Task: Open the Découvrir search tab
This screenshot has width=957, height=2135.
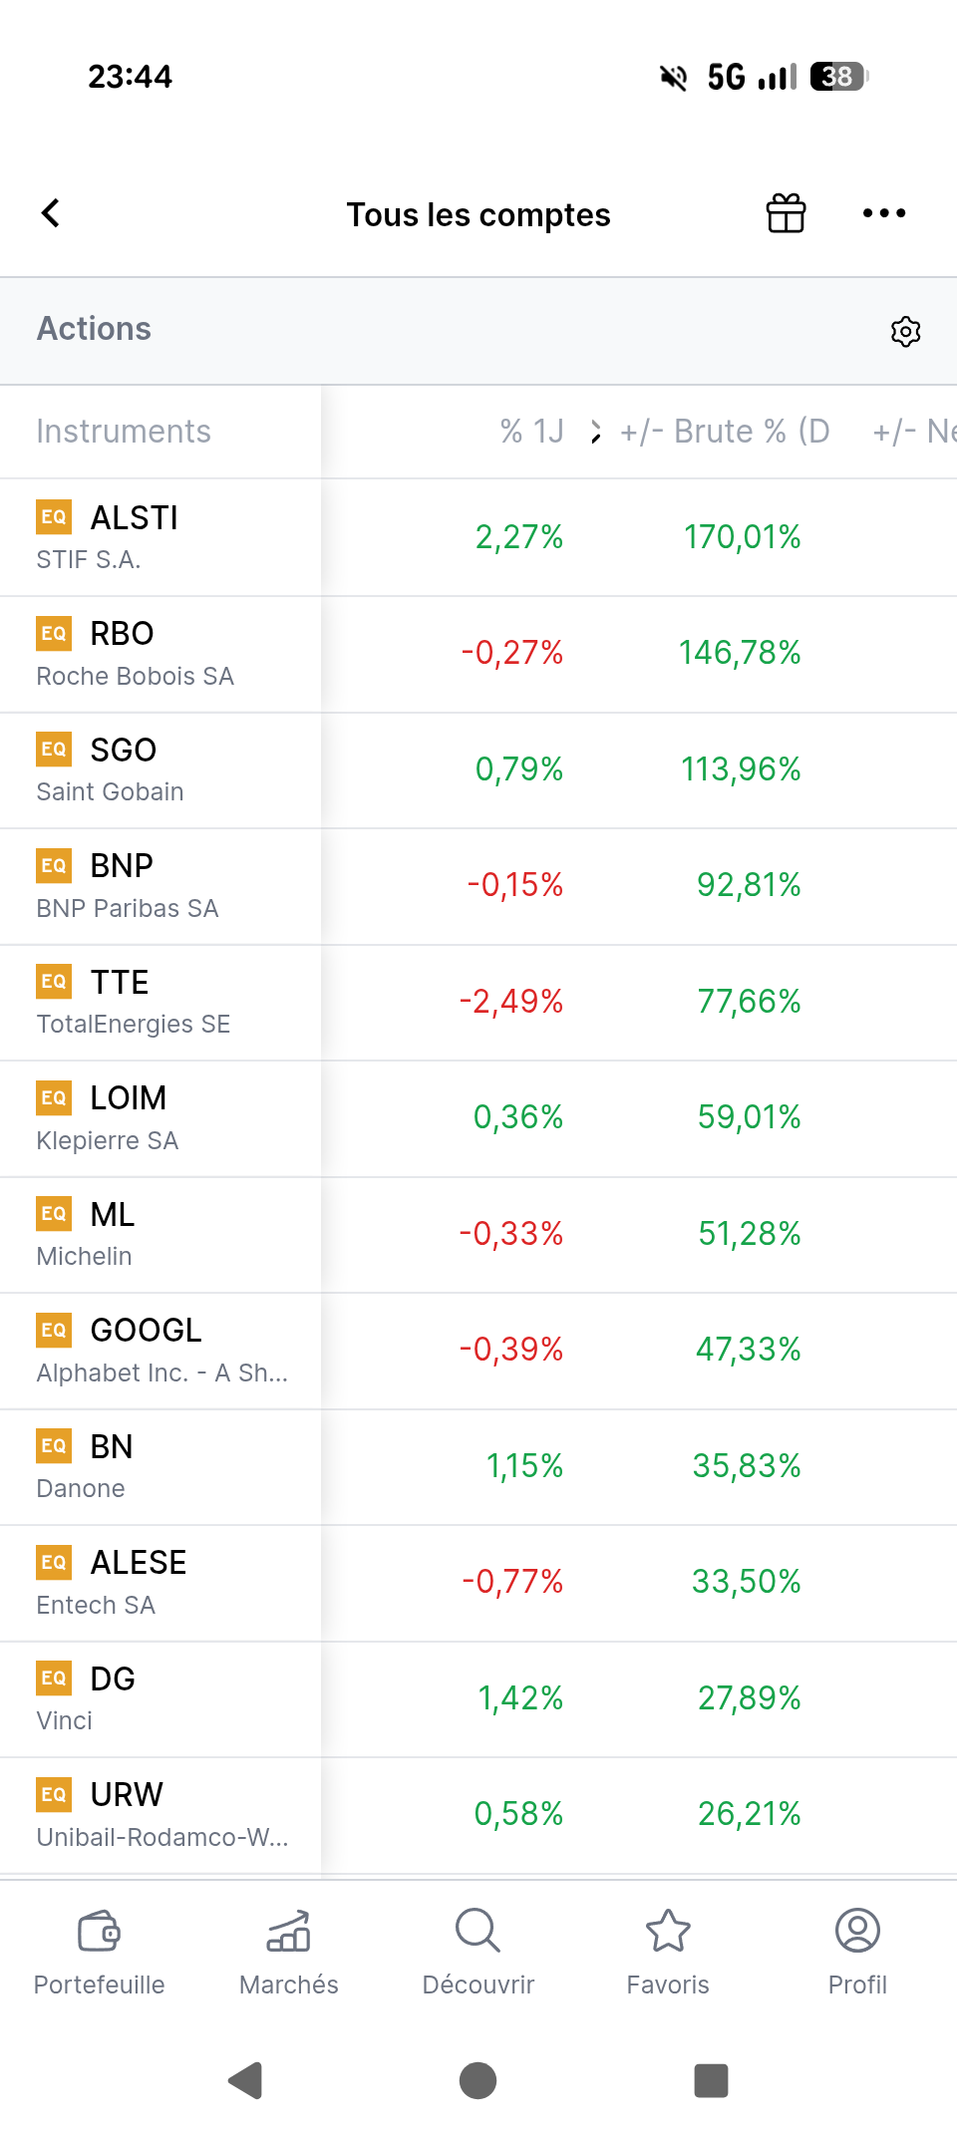Action: (478, 1952)
